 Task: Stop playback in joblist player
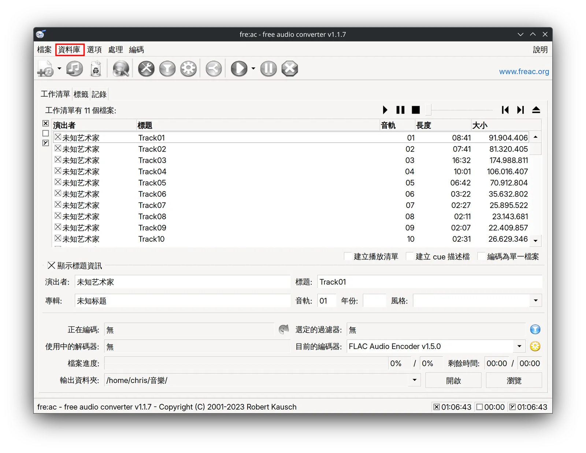pyautogui.click(x=416, y=110)
